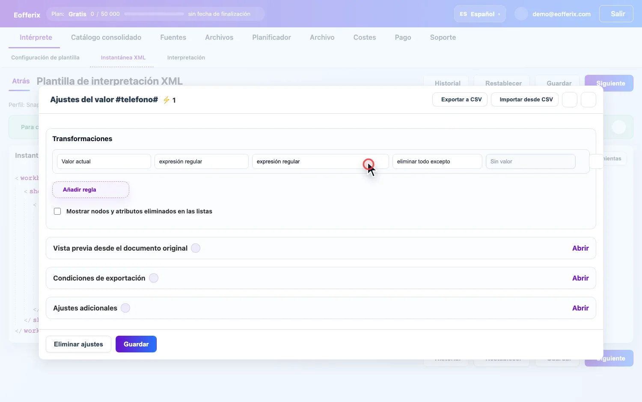This screenshot has height=402, width=642.
Task: Click the Sin valor input field
Action: click(x=531, y=162)
